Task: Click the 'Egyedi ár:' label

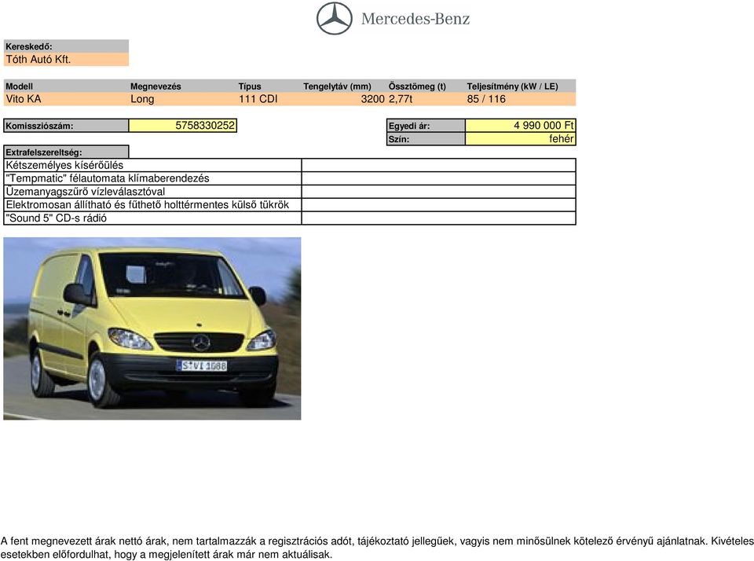Action: pyautogui.click(x=426, y=126)
